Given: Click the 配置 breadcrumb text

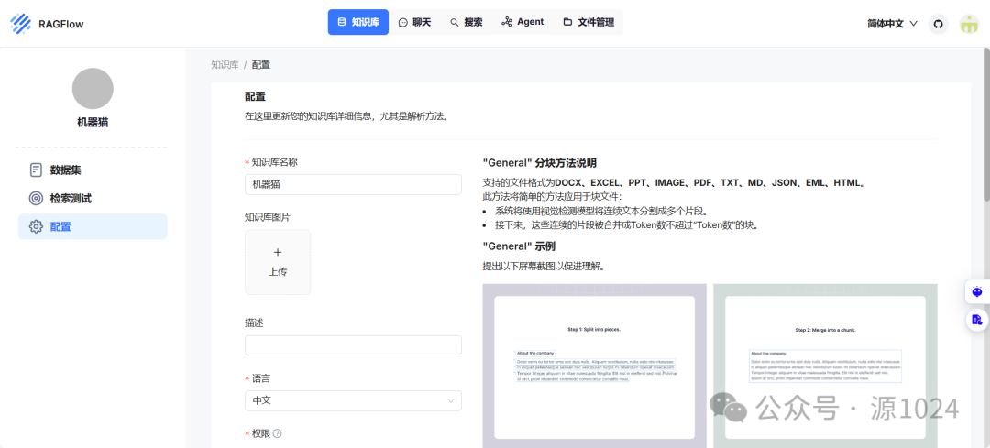Looking at the screenshot, I should coord(261,64).
